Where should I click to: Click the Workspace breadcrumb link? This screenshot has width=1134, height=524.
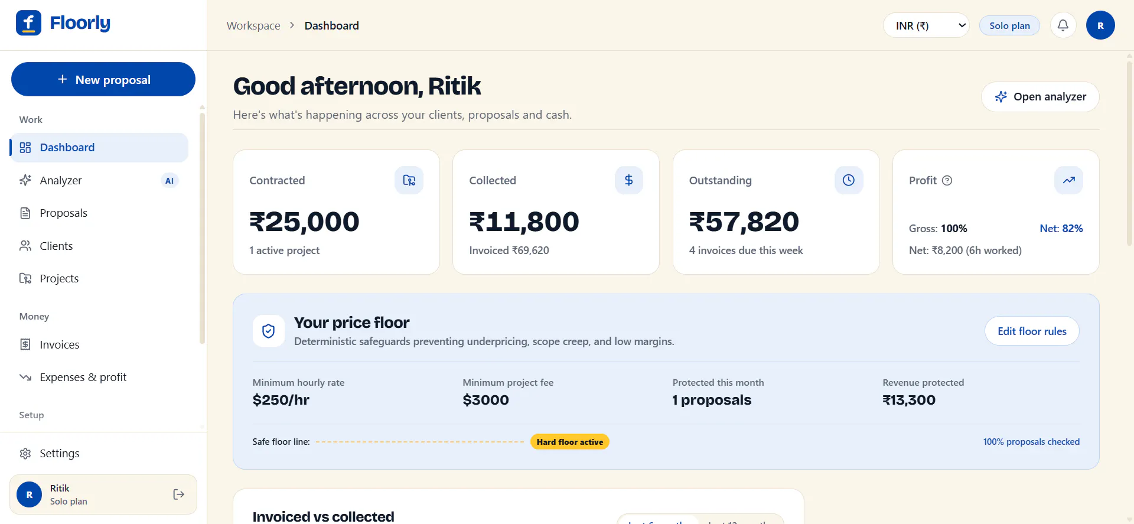[253, 25]
